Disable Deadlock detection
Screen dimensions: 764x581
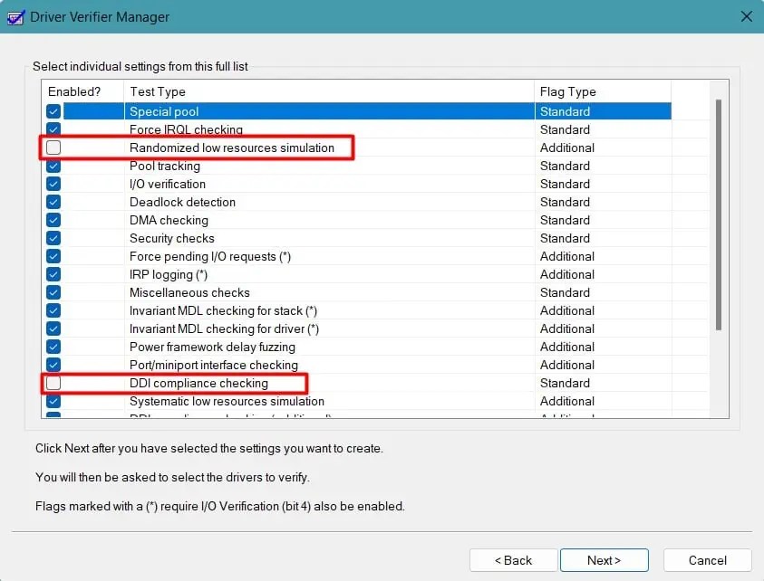53,202
